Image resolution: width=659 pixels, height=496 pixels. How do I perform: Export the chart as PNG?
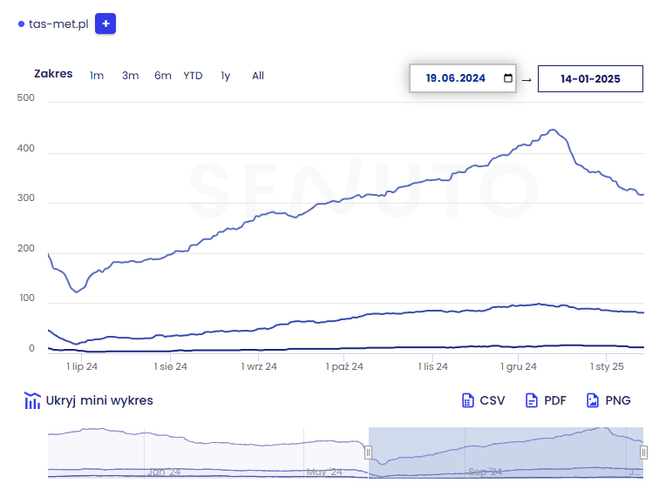click(x=608, y=400)
